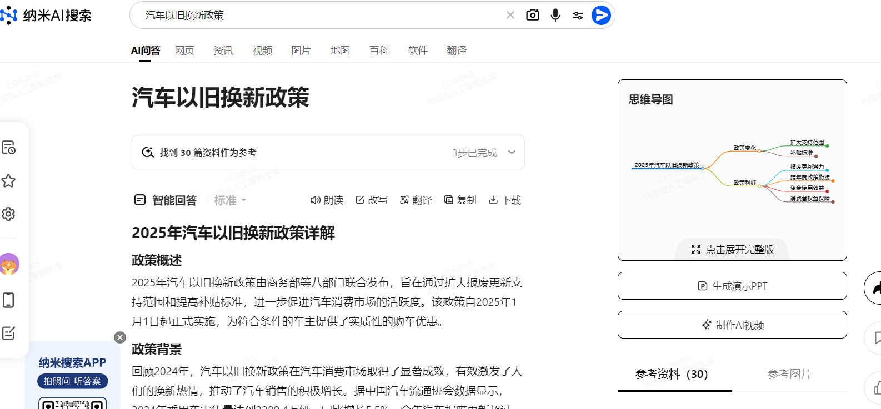Copy the answer with 复制

coord(460,200)
